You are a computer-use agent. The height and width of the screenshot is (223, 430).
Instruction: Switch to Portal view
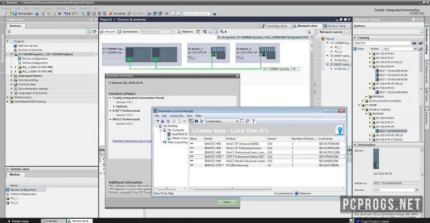(x=18, y=221)
